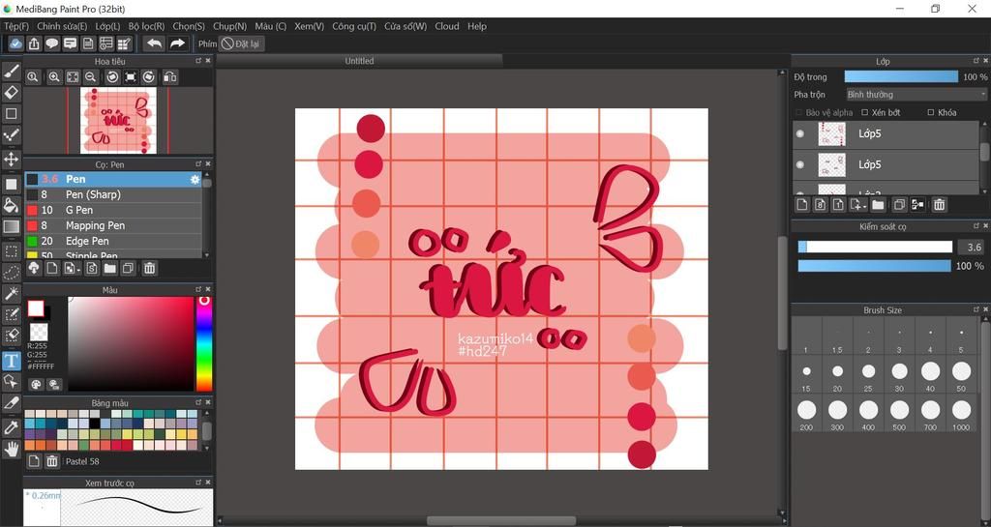
Task: Zoom in using the Navigator magnifier plus
Action: coord(54,77)
